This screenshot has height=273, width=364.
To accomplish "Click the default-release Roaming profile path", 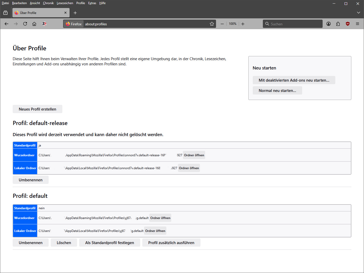I will pyautogui.click(x=110, y=155).
